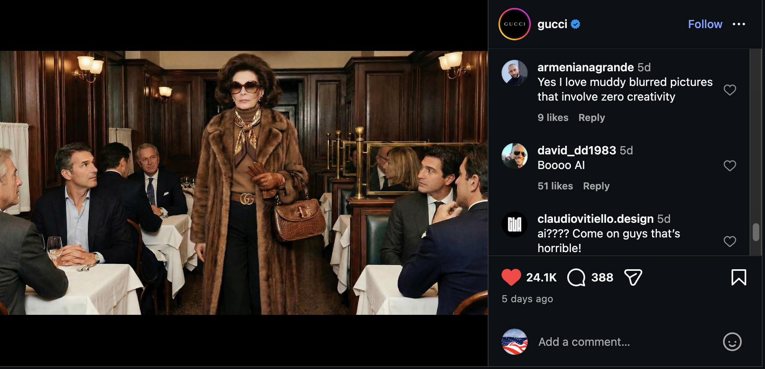765x369 pixels.
Task: View the 51 likes on comment
Action: [555, 186]
